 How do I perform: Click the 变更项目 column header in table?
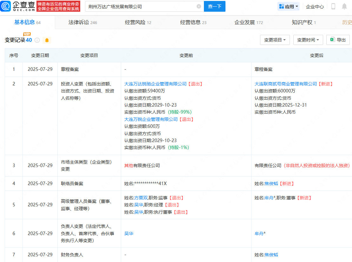click(89, 55)
